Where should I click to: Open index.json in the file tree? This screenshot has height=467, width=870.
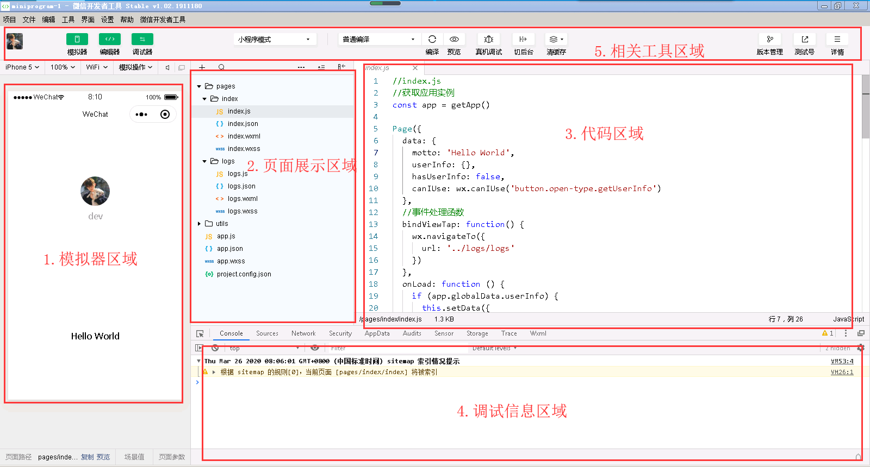(243, 124)
